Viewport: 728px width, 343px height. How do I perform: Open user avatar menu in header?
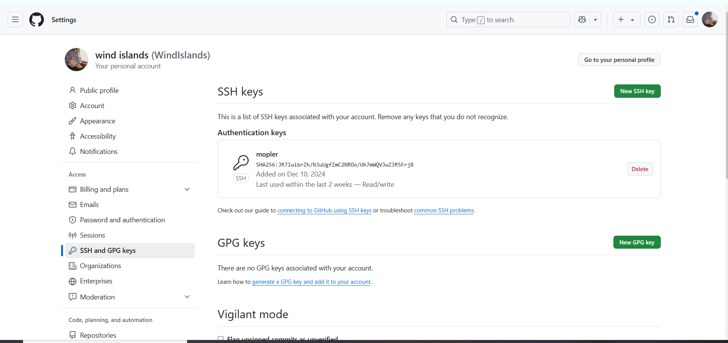(x=709, y=19)
